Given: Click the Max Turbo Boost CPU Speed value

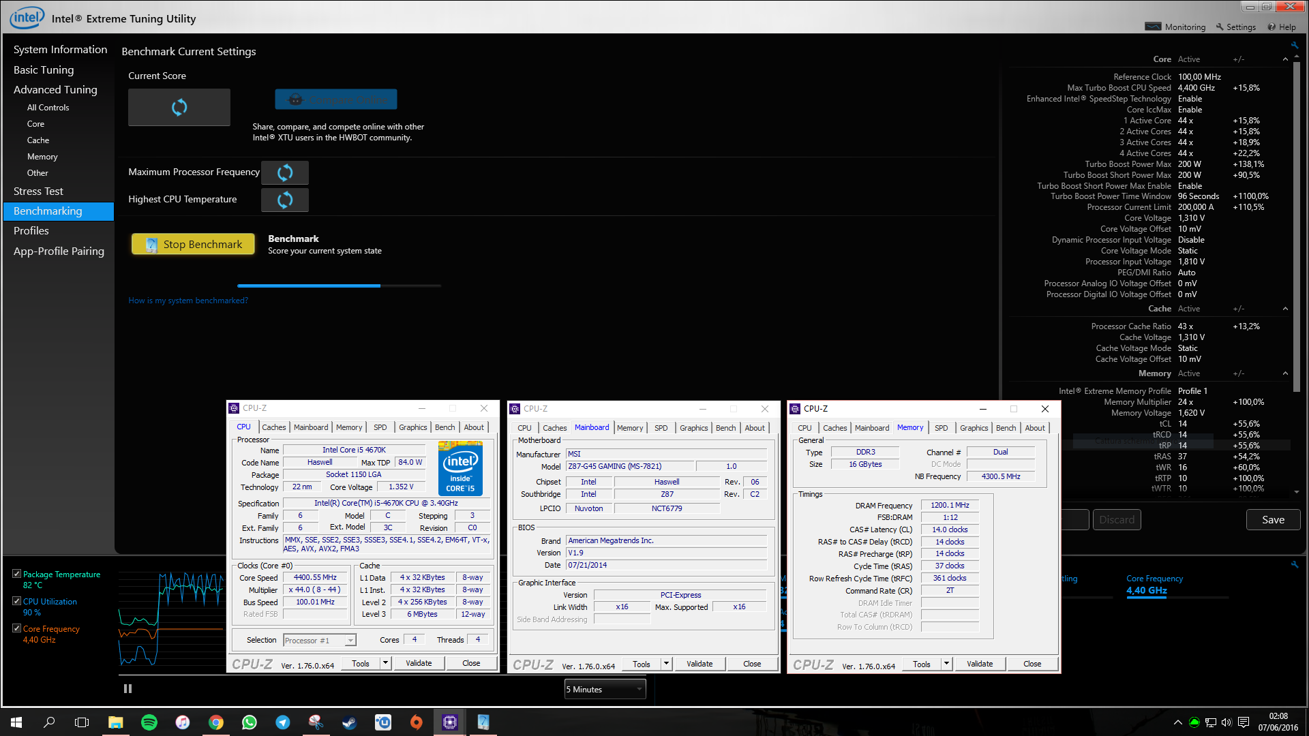Looking at the screenshot, I should click(1196, 88).
